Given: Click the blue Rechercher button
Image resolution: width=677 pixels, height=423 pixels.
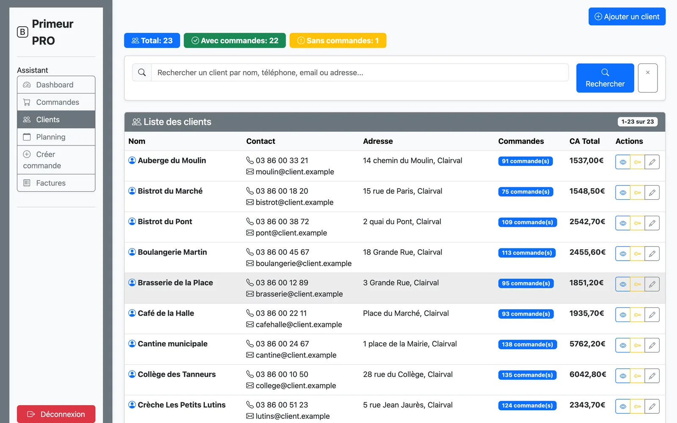Looking at the screenshot, I should 605,78.
